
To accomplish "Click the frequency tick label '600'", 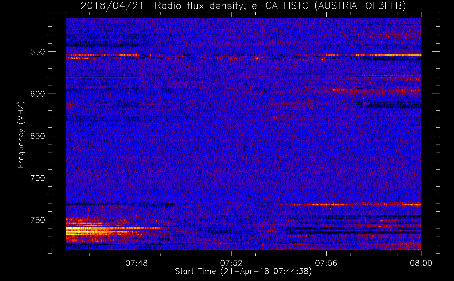I will (x=37, y=94).
